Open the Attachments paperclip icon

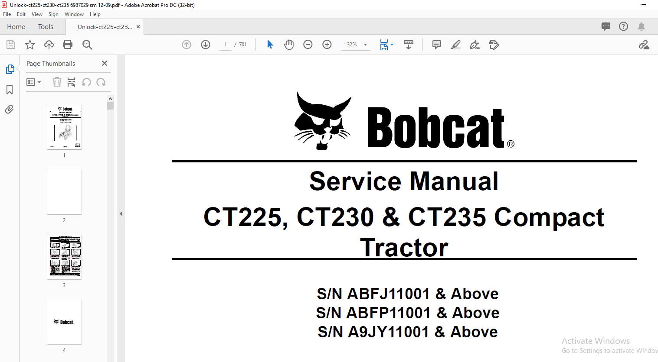point(10,109)
